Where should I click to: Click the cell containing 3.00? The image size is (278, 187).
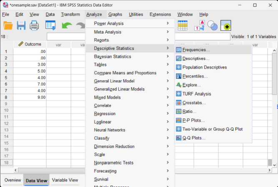[x=30, y=64]
